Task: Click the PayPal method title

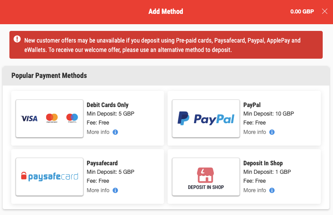Action: pyautogui.click(x=252, y=105)
